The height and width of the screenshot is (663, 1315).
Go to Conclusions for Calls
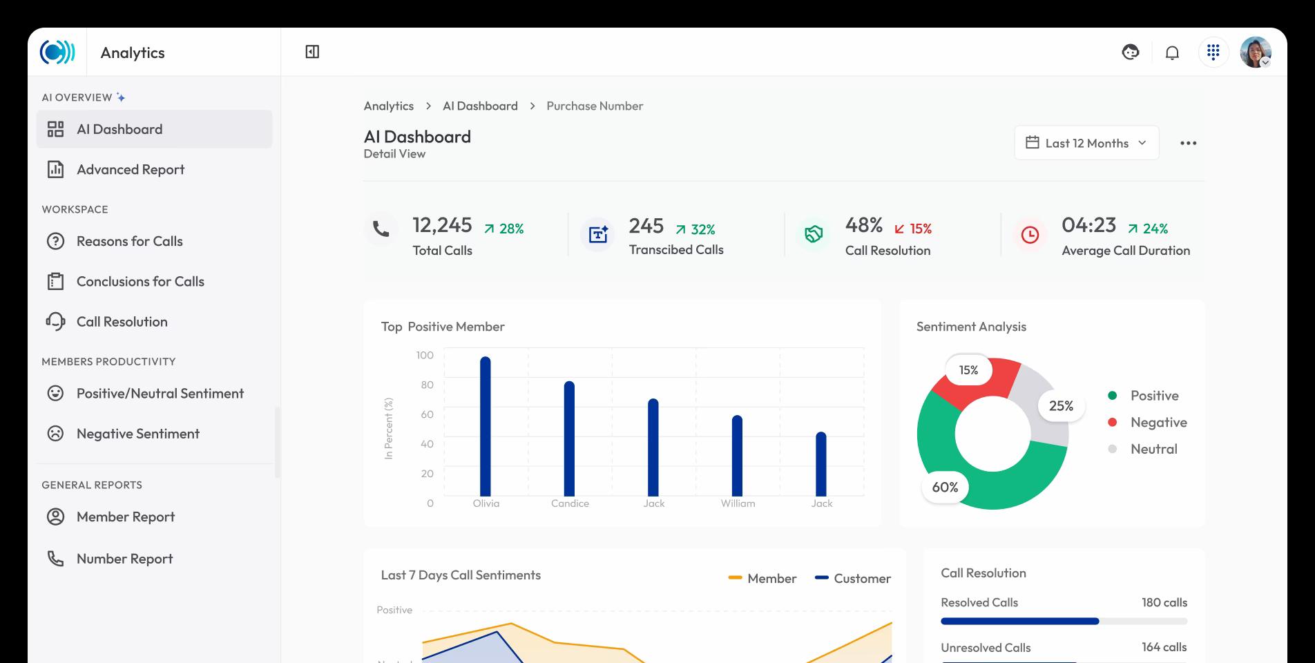point(154,281)
